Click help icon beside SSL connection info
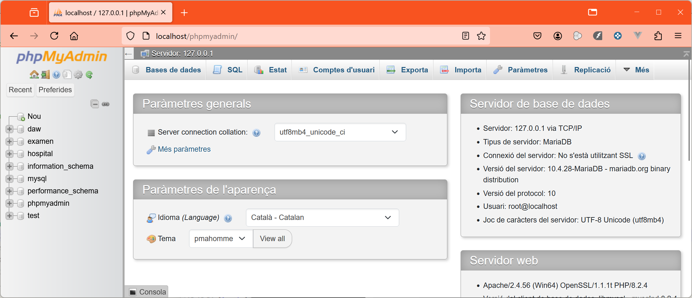Image resolution: width=692 pixels, height=298 pixels. coord(641,156)
